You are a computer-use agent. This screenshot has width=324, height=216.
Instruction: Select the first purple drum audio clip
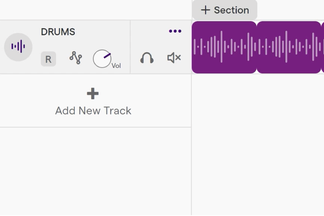coord(224,47)
